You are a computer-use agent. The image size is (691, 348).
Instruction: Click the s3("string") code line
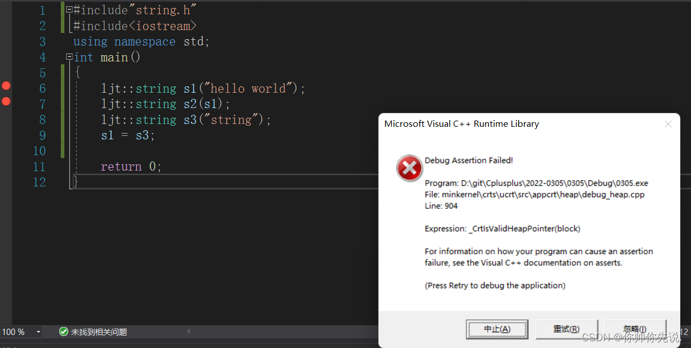186,119
